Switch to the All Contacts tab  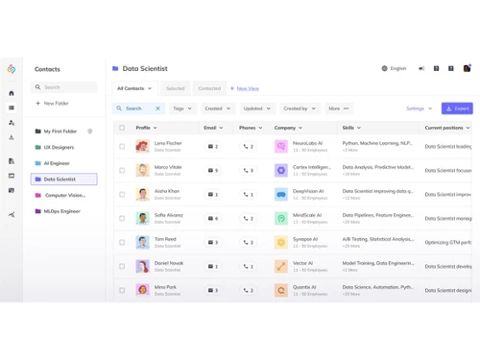(134, 88)
